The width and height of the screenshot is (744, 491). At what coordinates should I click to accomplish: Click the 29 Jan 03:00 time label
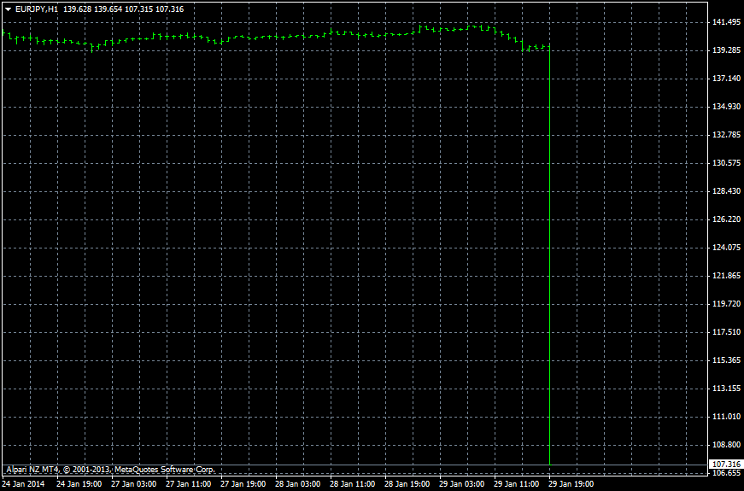(461, 484)
